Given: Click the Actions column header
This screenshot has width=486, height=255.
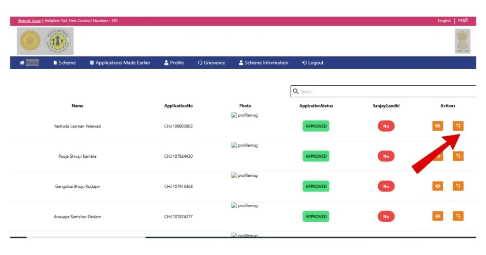Looking at the screenshot, I should (448, 106).
